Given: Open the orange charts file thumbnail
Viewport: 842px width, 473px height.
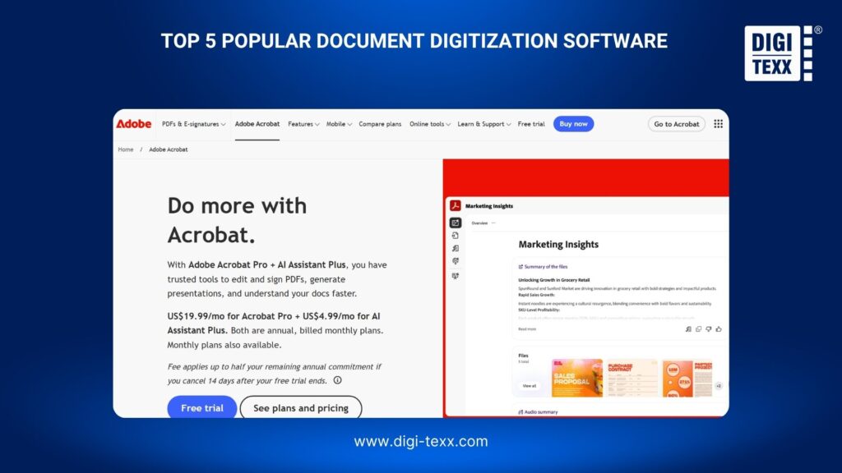Looking at the screenshot, I should tap(687, 378).
